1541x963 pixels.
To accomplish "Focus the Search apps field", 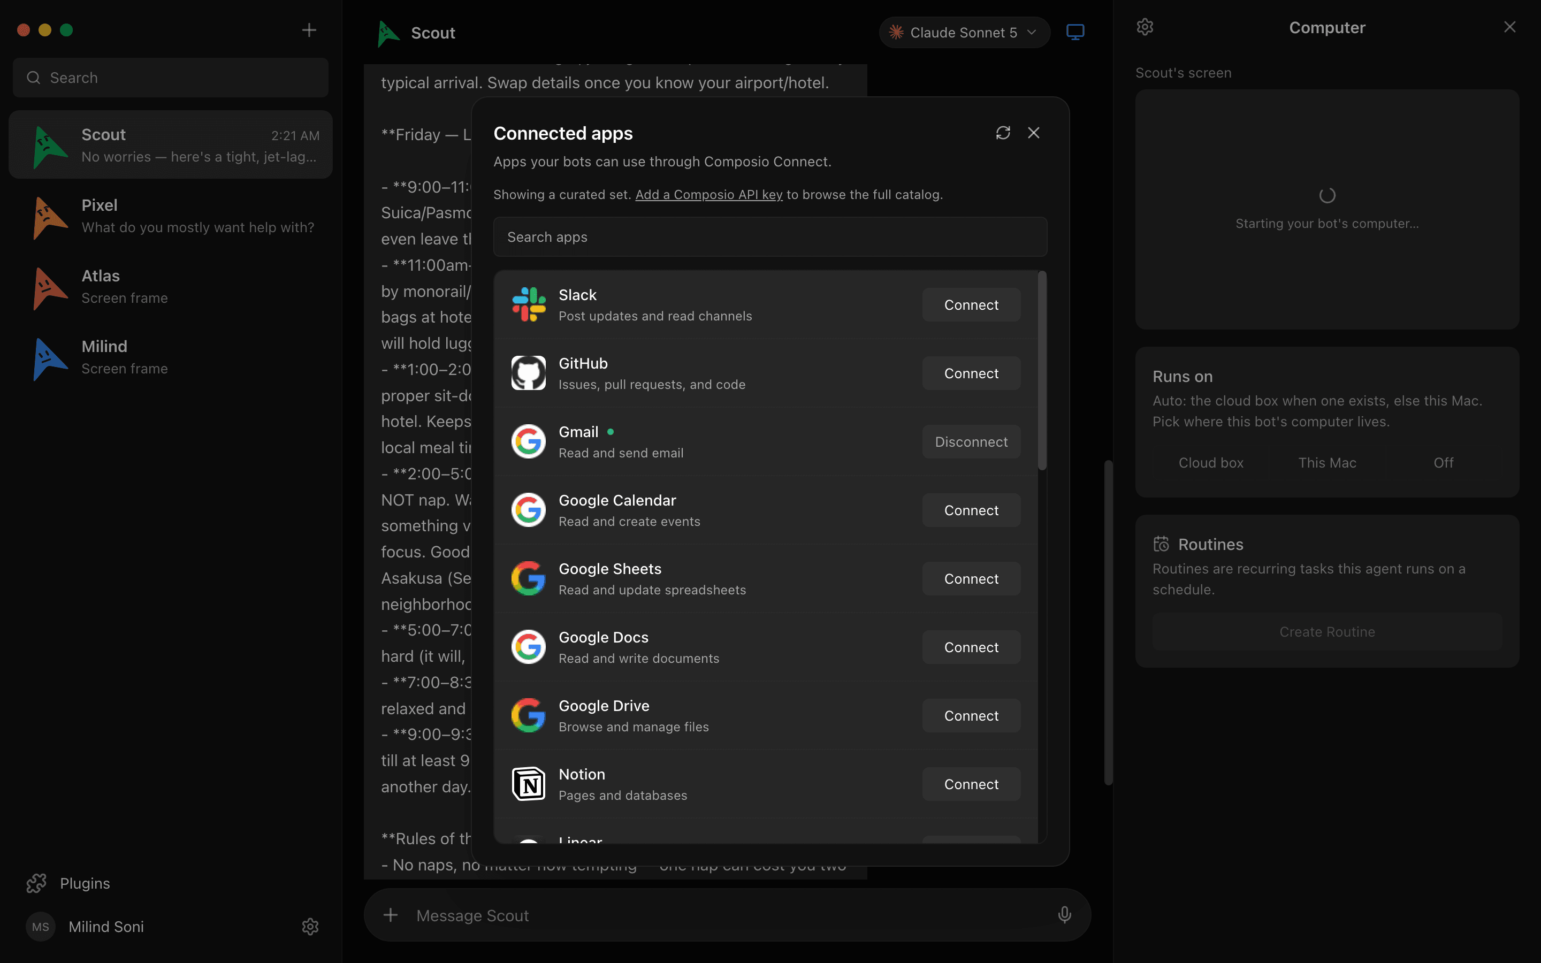I will click(x=770, y=237).
